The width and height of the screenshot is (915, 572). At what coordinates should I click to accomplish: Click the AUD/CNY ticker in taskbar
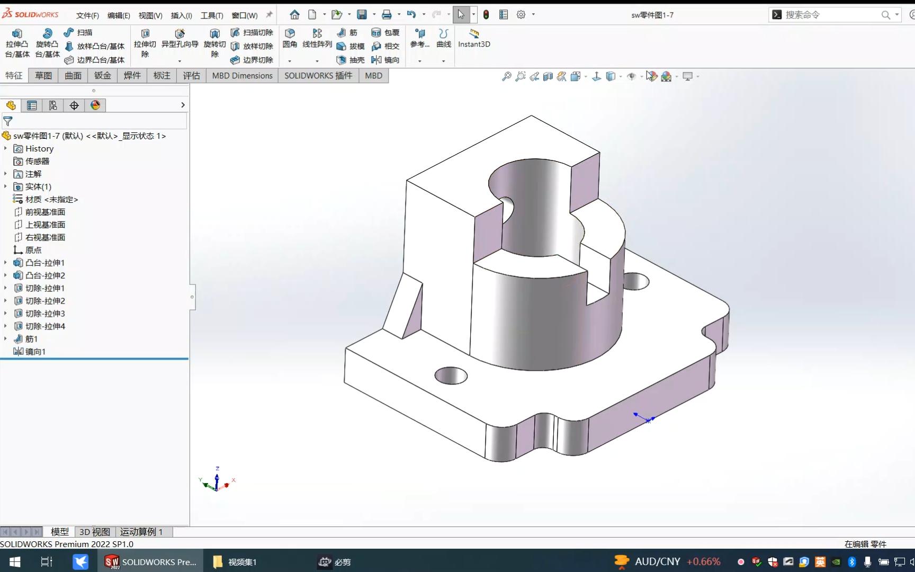658,561
